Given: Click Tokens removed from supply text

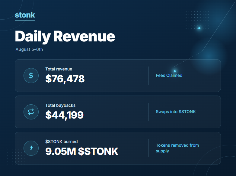Looking at the screenshot, I should (177, 148).
